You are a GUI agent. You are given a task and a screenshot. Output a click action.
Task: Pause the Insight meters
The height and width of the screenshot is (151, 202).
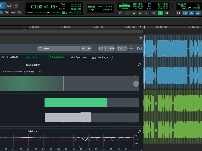point(106,48)
